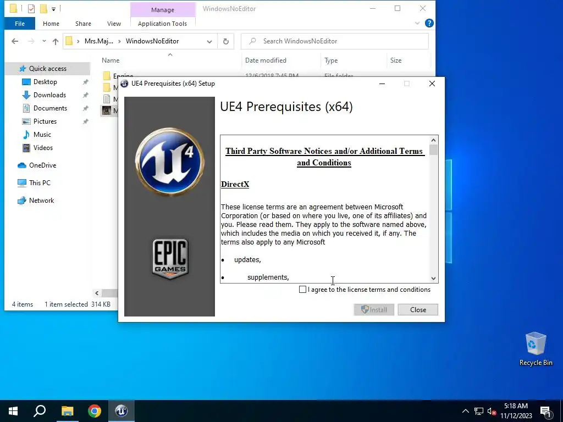Click the Search WindowsNoEditor field

click(335, 41)
